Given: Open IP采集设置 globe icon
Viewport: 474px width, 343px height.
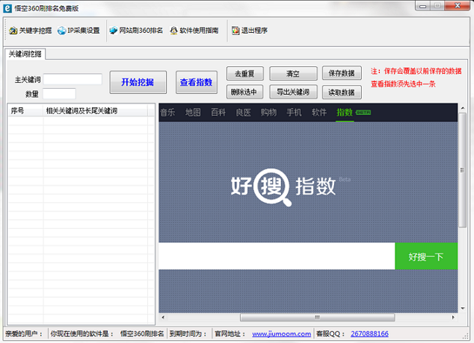Looking at the screenshot, I should point(61,31).
